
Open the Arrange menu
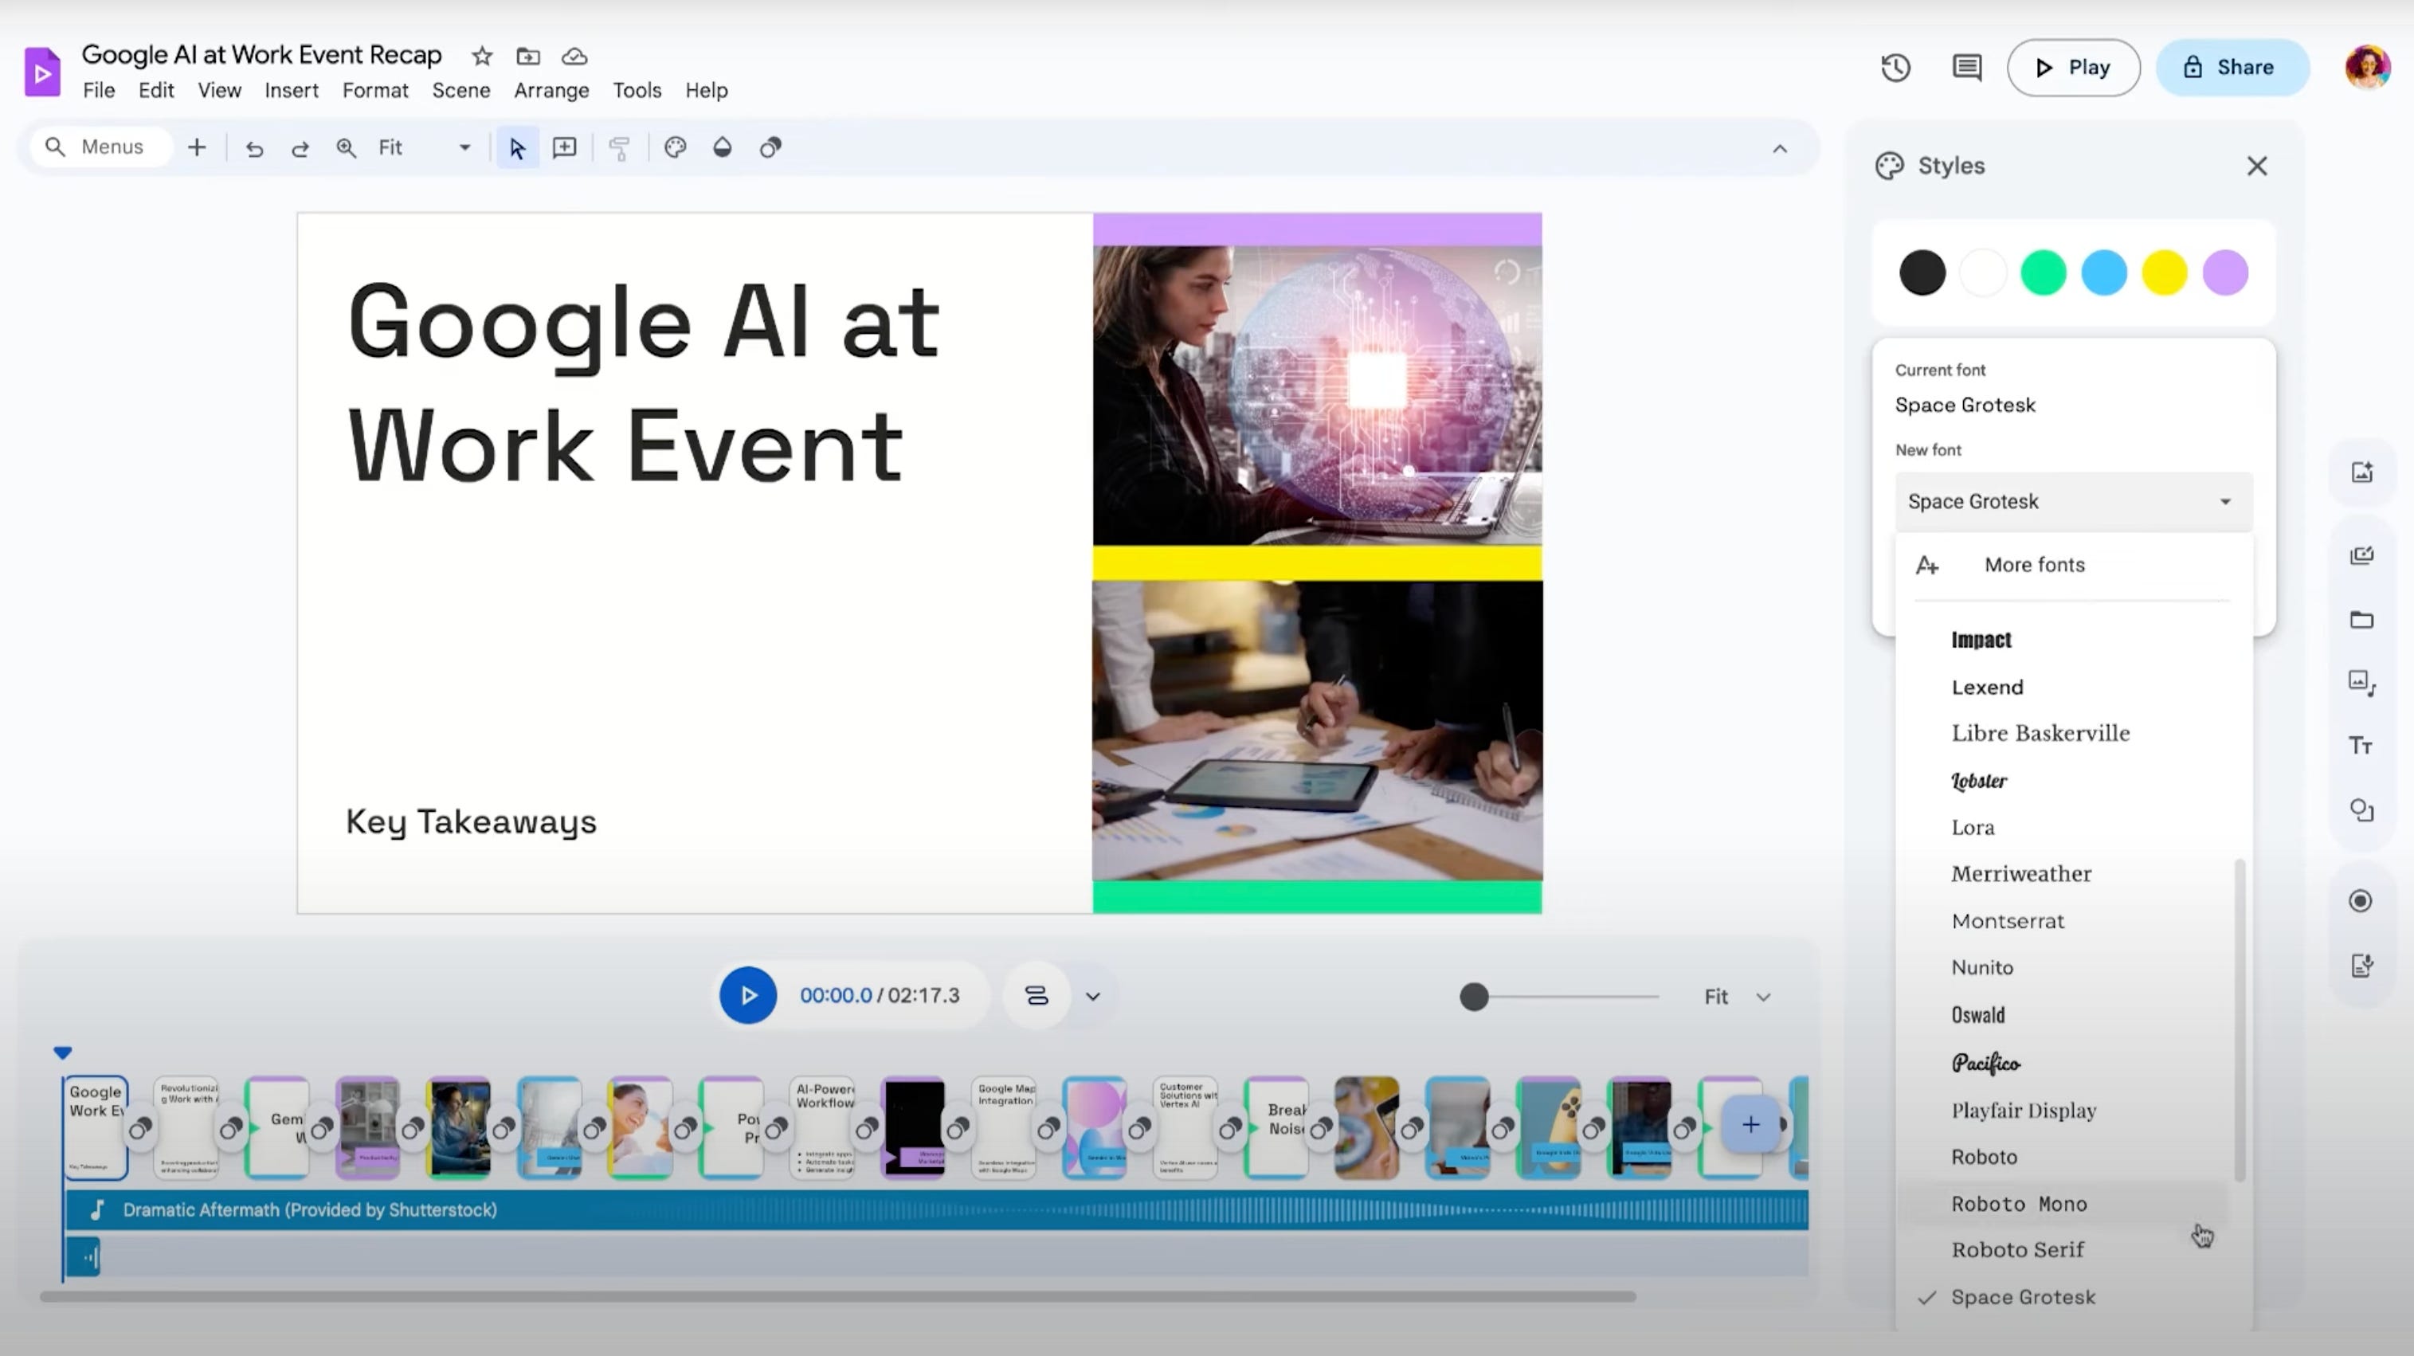pyautogui.click(x=551, y=91)
